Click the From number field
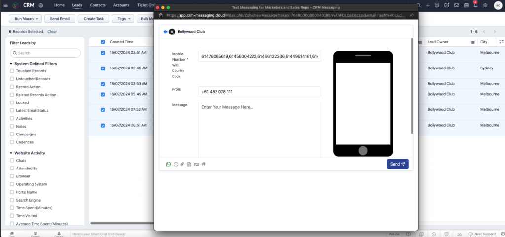Viewport: 505px width, 237px height. click(259, 92)
